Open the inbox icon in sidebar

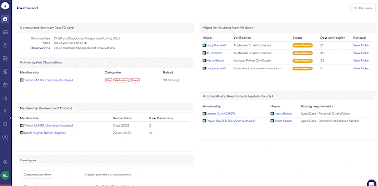tap(5, 32)
